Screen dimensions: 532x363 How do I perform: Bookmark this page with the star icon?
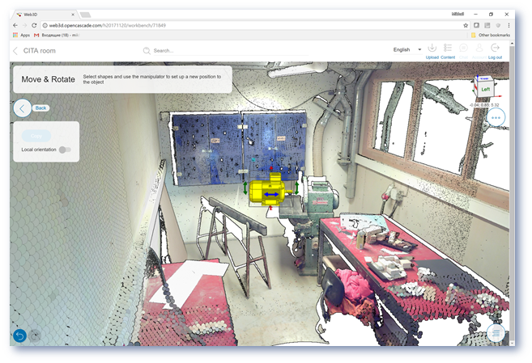(465, 25)
